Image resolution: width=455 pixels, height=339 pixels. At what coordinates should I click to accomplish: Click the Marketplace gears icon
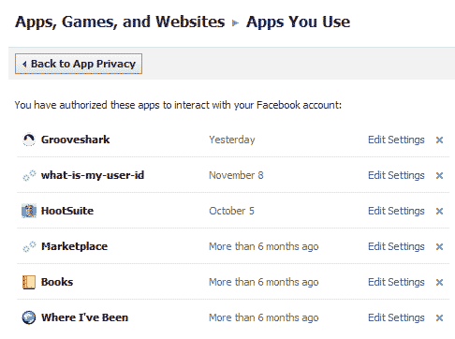tap(29, 246)
